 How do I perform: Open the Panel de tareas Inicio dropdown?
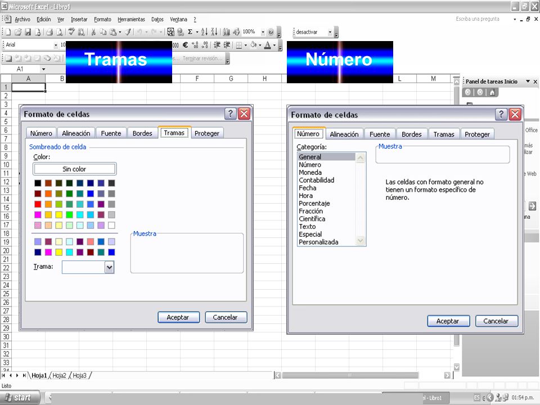click(528, 82)
